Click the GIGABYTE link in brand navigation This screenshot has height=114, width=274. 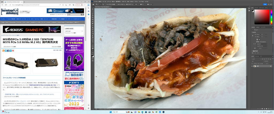[x=33, y=22]
